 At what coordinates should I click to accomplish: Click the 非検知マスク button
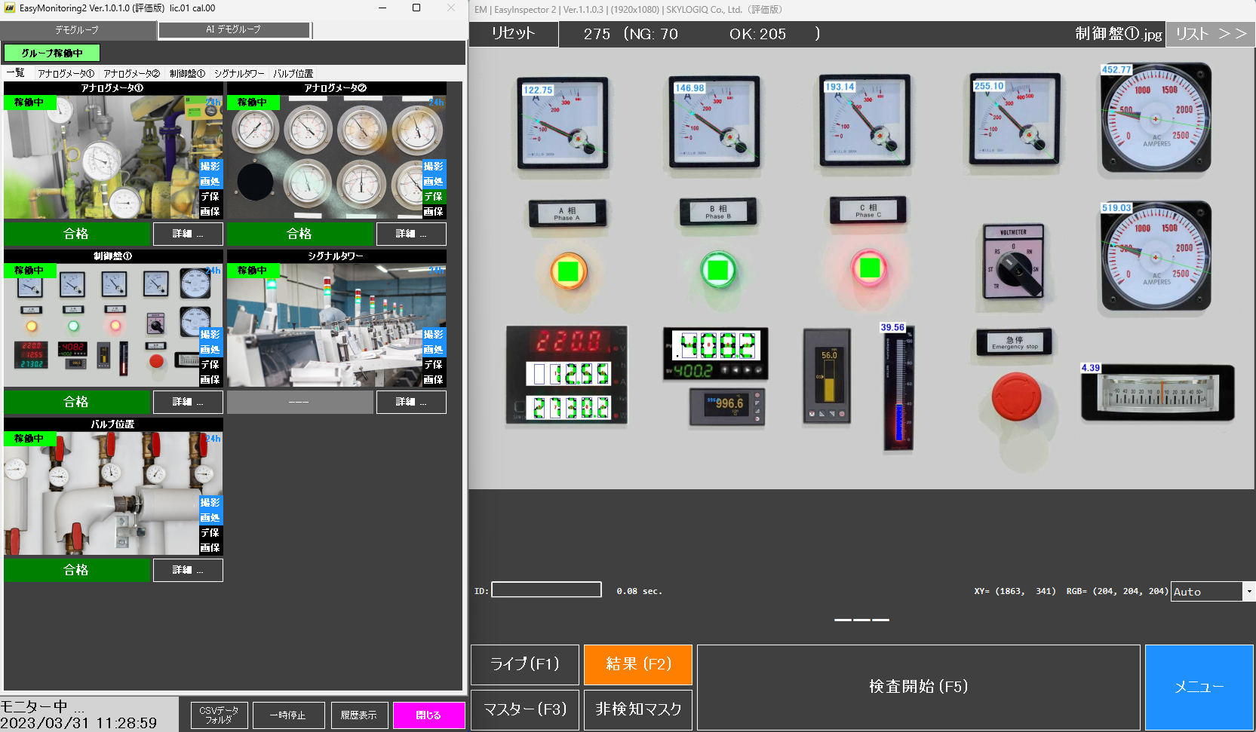coord(638,709)
